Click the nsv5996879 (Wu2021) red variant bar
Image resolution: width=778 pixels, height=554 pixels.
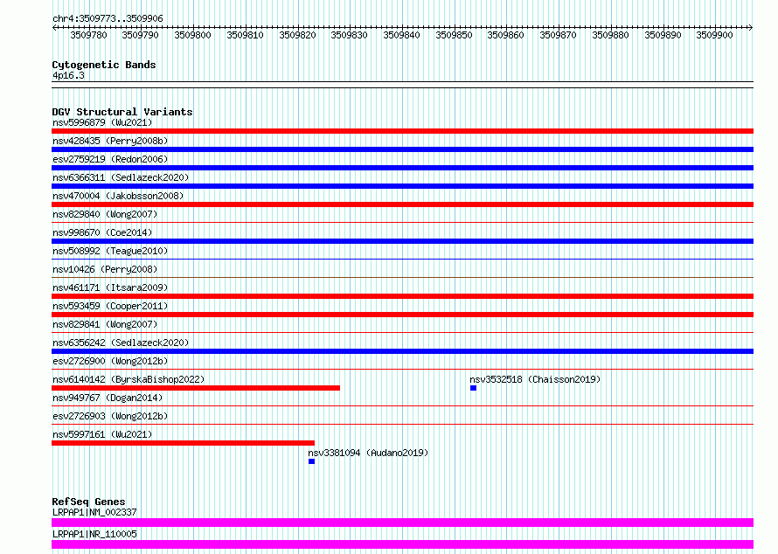click(x=402, y=131)
